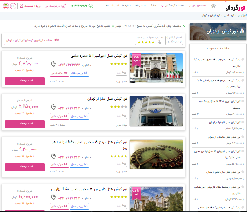Open the وبلاگ menu item
Image resolution: width=247 pixels, height=212 pixels.
pyautogui.click(x=153, y=6)
